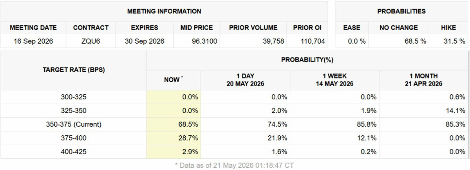Select the 28.7% cell in NOW column

pos(190,138)
